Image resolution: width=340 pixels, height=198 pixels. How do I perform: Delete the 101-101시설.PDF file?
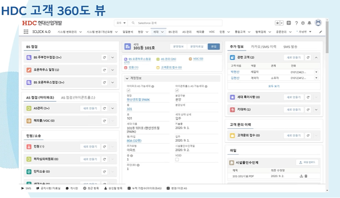(306, 176)
